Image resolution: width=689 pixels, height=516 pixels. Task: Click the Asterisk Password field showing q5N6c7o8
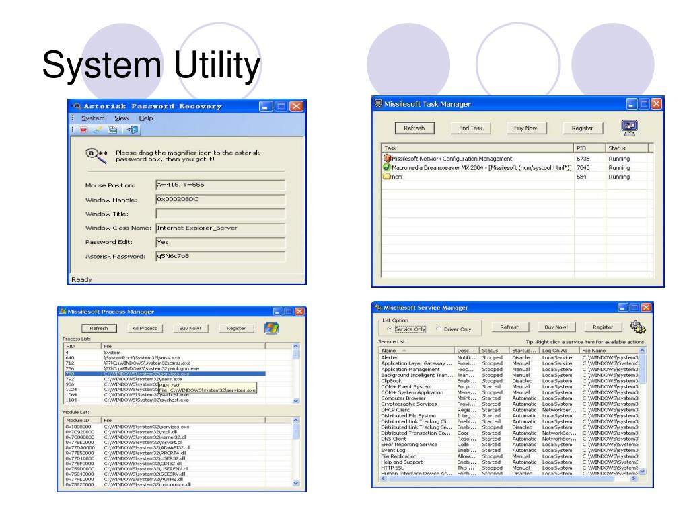221,256
